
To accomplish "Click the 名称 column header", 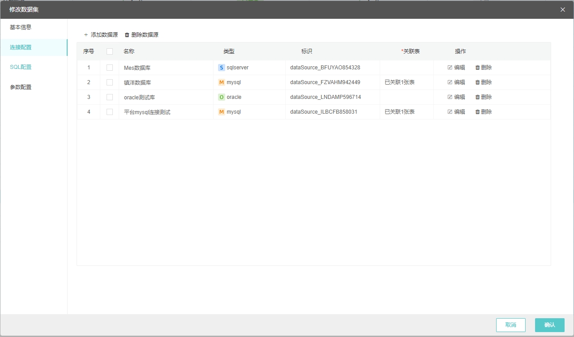I will pyautogui.click(x=129, y=51).
